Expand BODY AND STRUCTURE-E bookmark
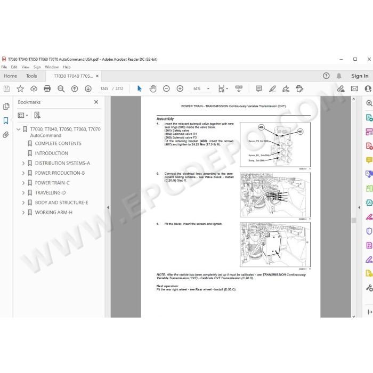 click(x=23, y=202)
